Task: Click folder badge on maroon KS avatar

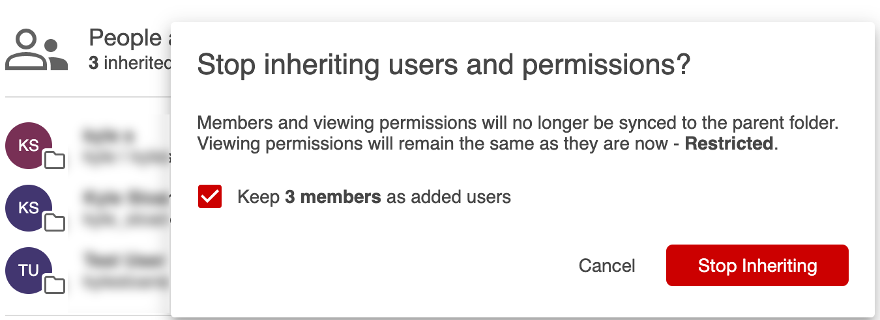Action: click(55, 159)
